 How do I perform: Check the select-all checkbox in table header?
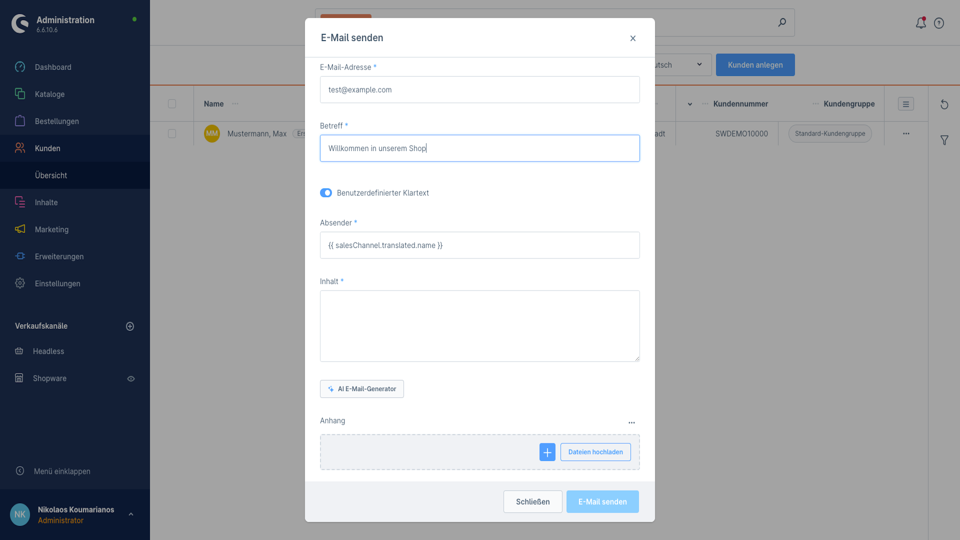pyautogui.click(x=172, y=104)
